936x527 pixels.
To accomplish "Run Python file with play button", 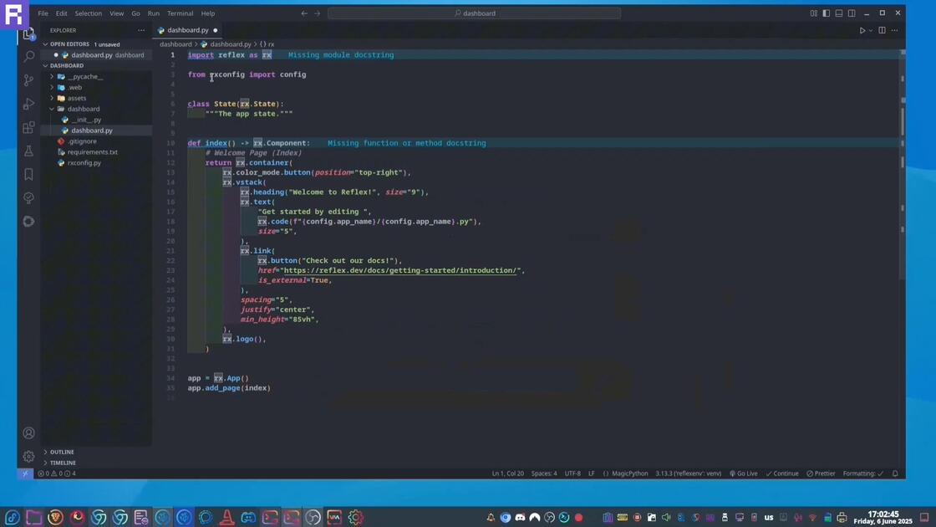I will click(862, 30).
